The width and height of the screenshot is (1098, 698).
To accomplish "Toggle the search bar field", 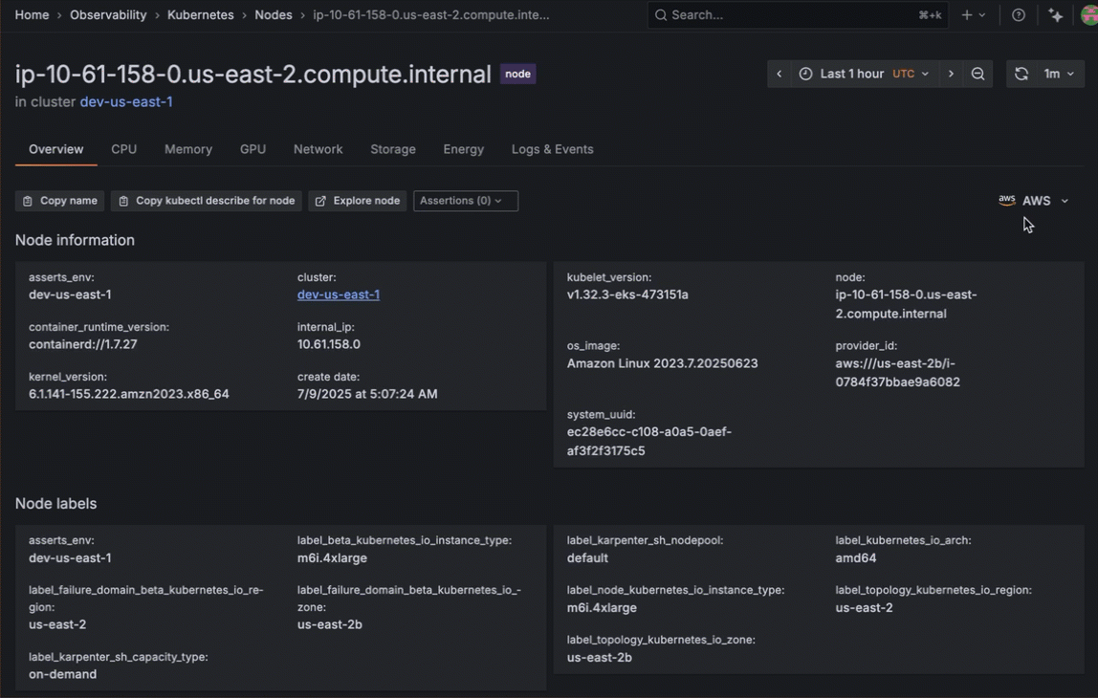I will (797, 14).
